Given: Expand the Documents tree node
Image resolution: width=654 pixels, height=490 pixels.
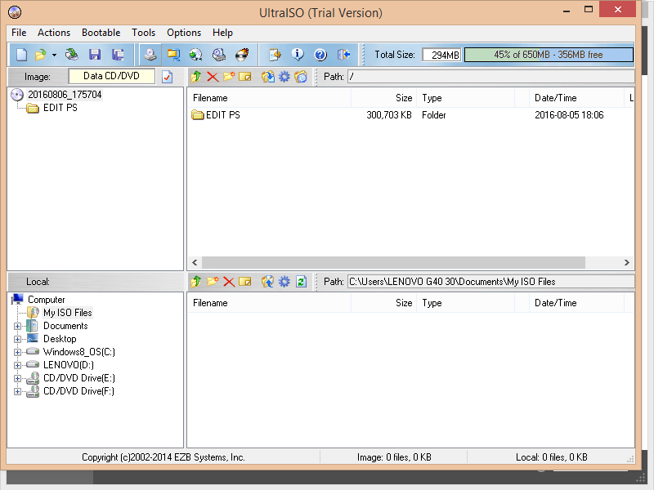Looking at the screenshot, I should pyautogui.click(x=17, y=326).
